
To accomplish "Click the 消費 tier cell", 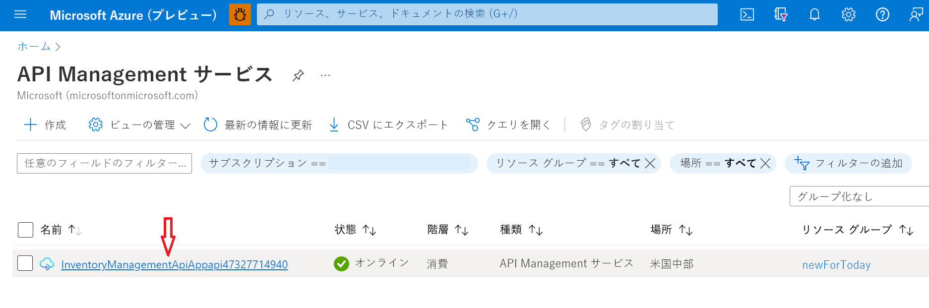I will (x=437, y=264).
